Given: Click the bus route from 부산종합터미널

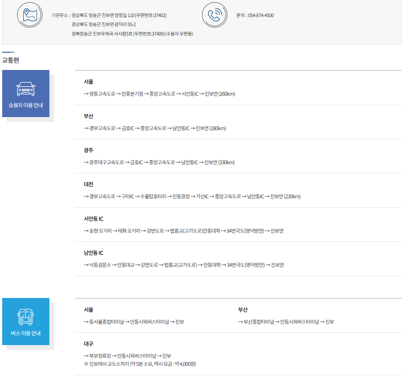Looking at the screenshot, I should click(x=286, y=322).
